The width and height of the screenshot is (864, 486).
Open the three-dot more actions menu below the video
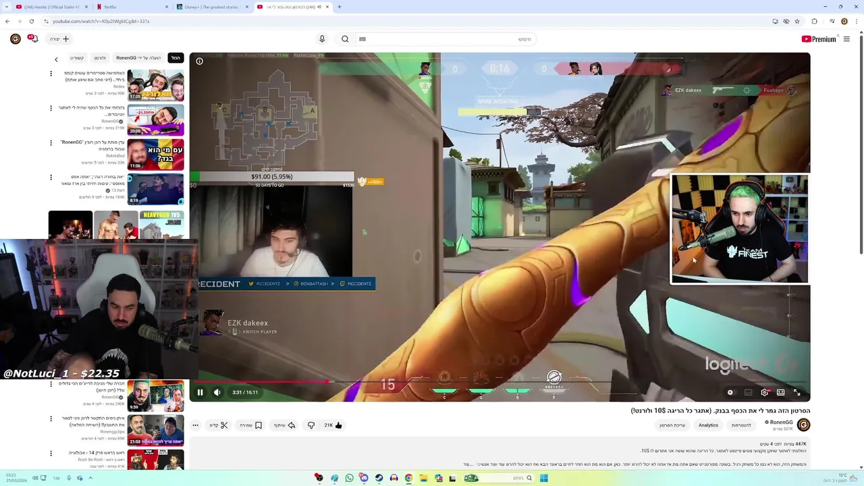[195, 425]
